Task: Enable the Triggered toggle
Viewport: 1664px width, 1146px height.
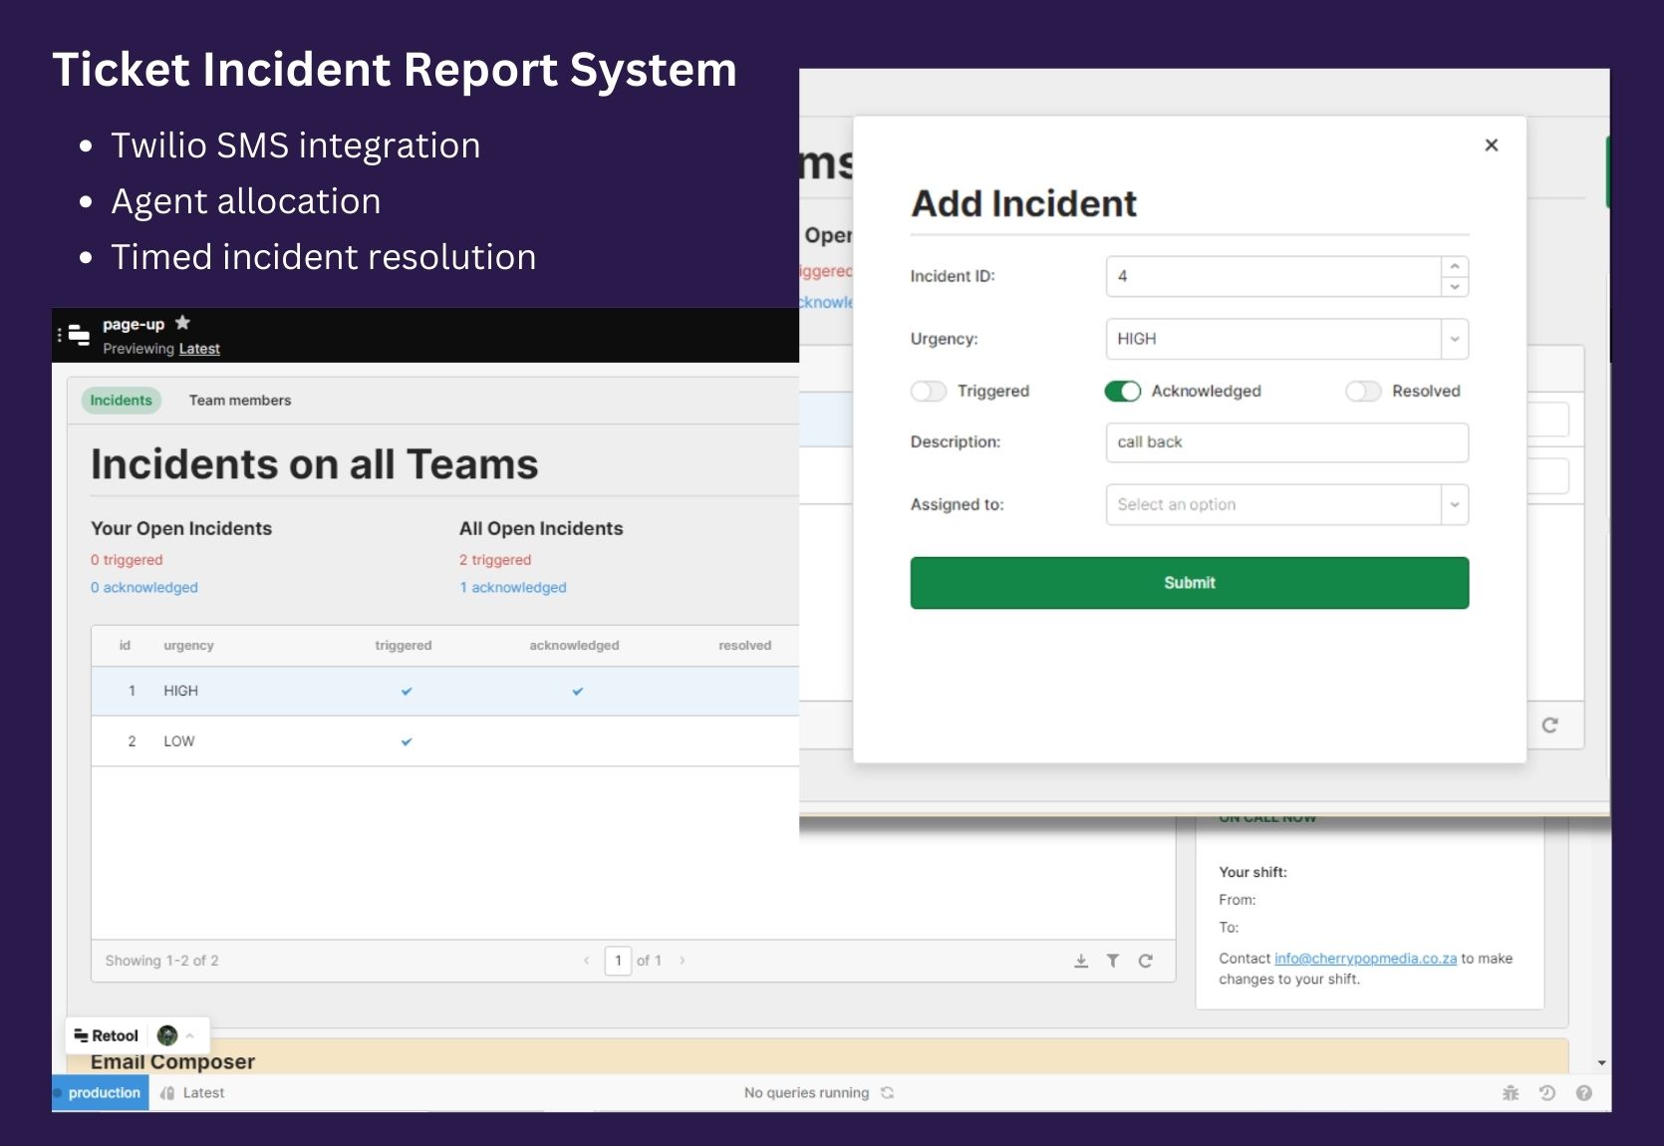Action: coord(929,392)
